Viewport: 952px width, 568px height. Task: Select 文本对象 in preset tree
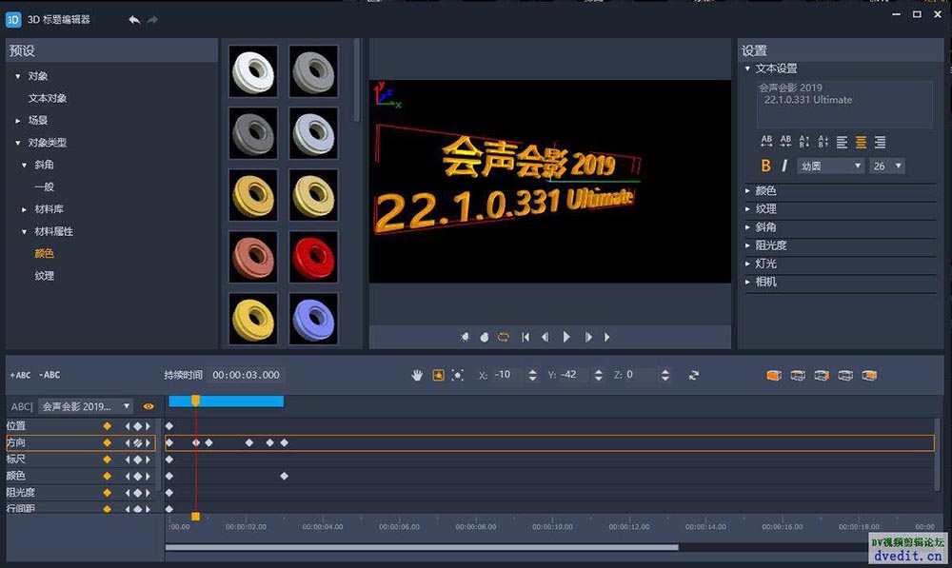[x=48, y=98]
